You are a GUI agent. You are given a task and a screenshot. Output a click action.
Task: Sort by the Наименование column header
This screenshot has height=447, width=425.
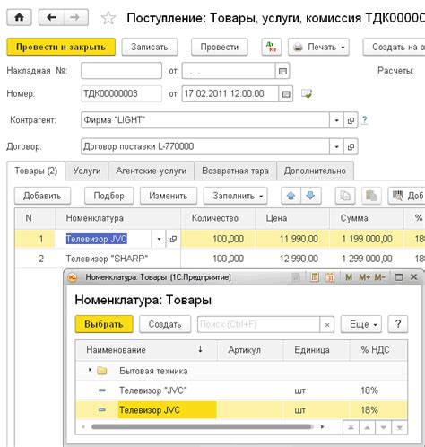coord(146,349)
